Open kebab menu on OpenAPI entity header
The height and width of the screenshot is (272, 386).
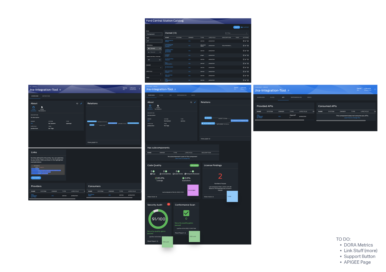click(139, 89)
